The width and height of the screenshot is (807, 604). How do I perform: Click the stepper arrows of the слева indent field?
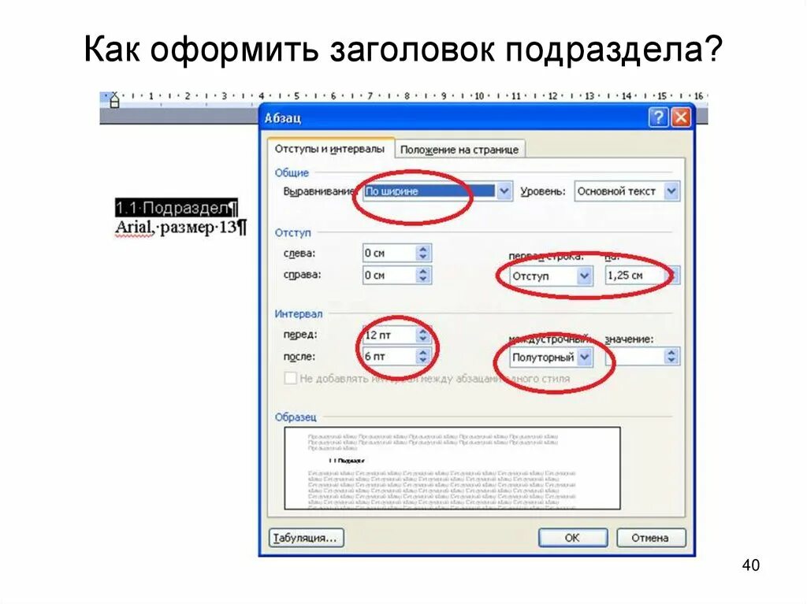(x=422, y=253)
